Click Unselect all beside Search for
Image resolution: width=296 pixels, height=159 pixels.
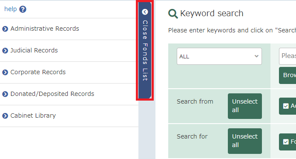click(244, 141)
